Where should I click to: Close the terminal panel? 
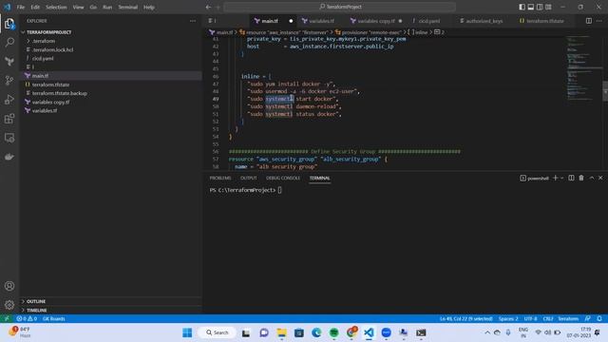coord(600,178)
